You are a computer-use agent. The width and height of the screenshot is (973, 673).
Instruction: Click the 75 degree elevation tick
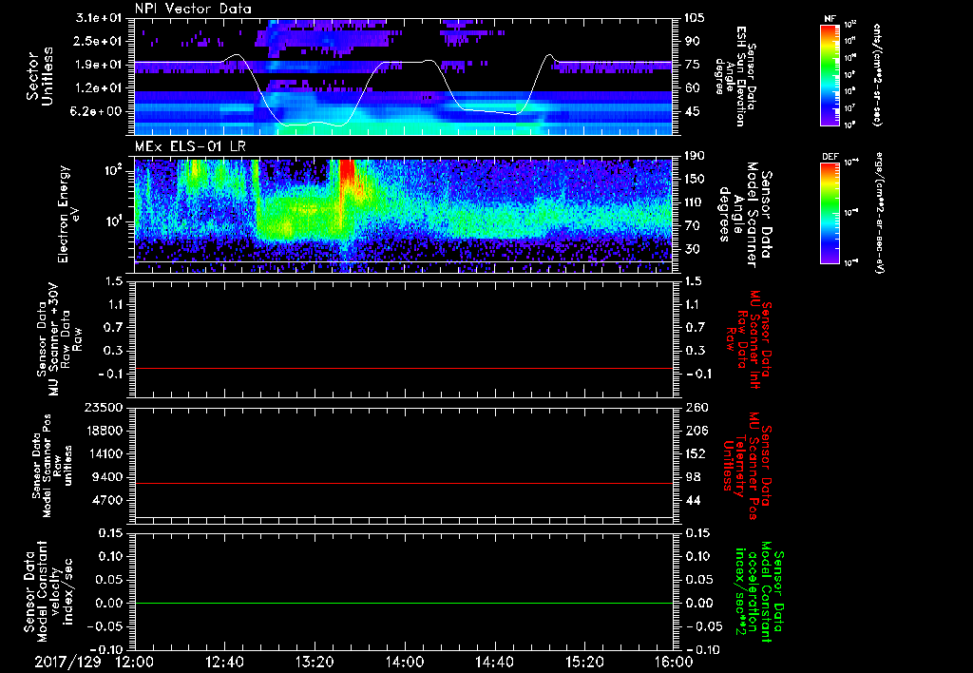point(692,65)
